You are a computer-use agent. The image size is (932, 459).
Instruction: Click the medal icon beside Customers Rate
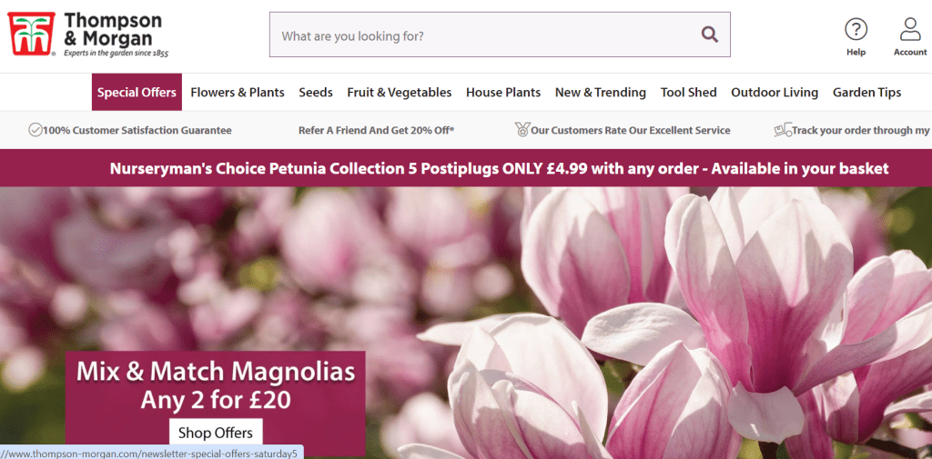522,129
